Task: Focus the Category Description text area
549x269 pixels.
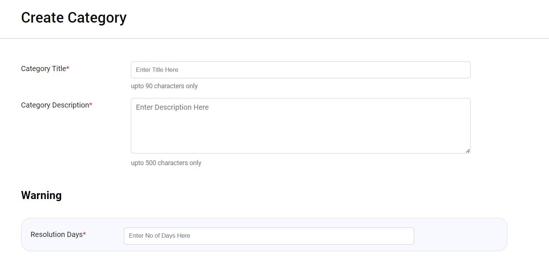Action: point(300,125)
